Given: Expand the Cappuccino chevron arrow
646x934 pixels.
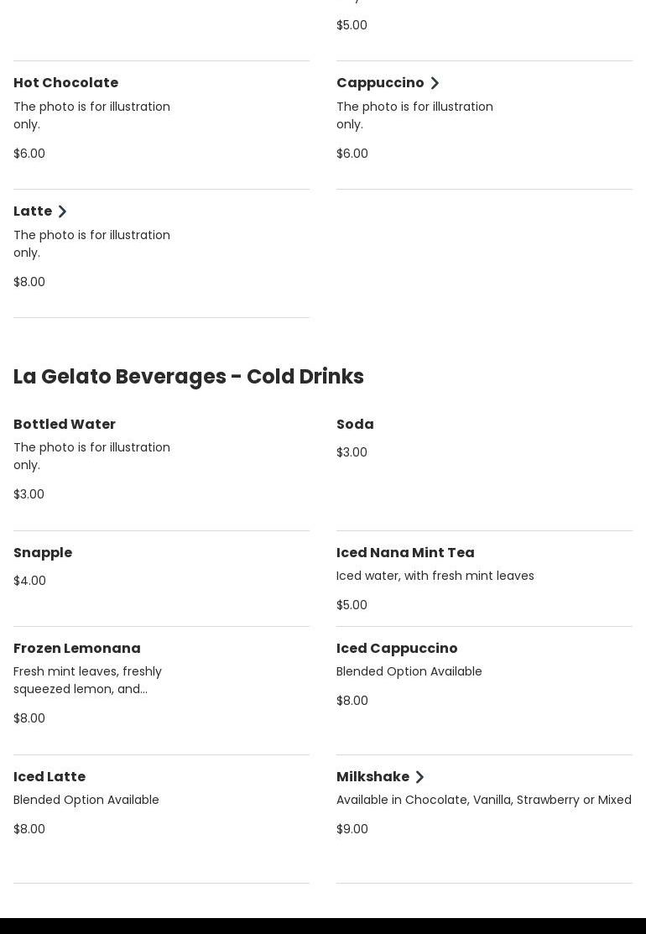Looking at the screenshot, I should coord(435,83).
